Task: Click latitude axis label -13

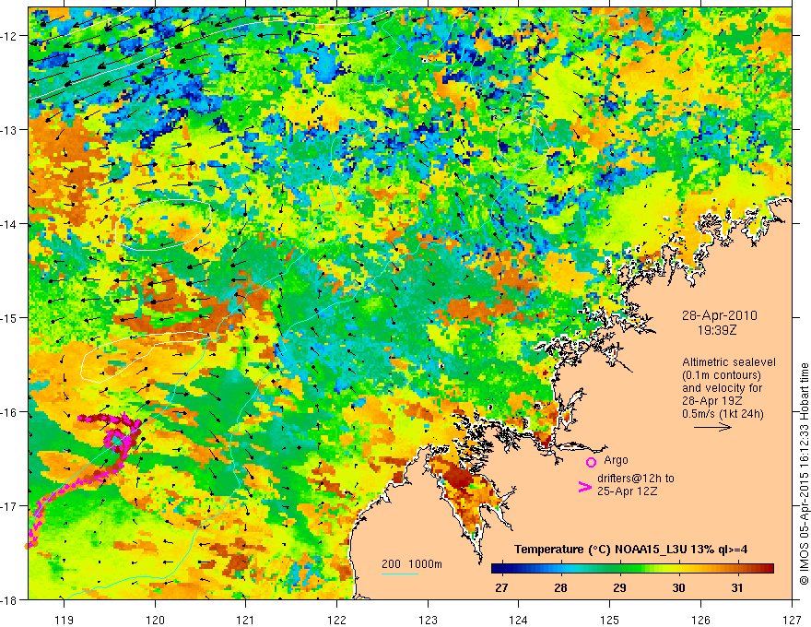Action: (10, 130)
